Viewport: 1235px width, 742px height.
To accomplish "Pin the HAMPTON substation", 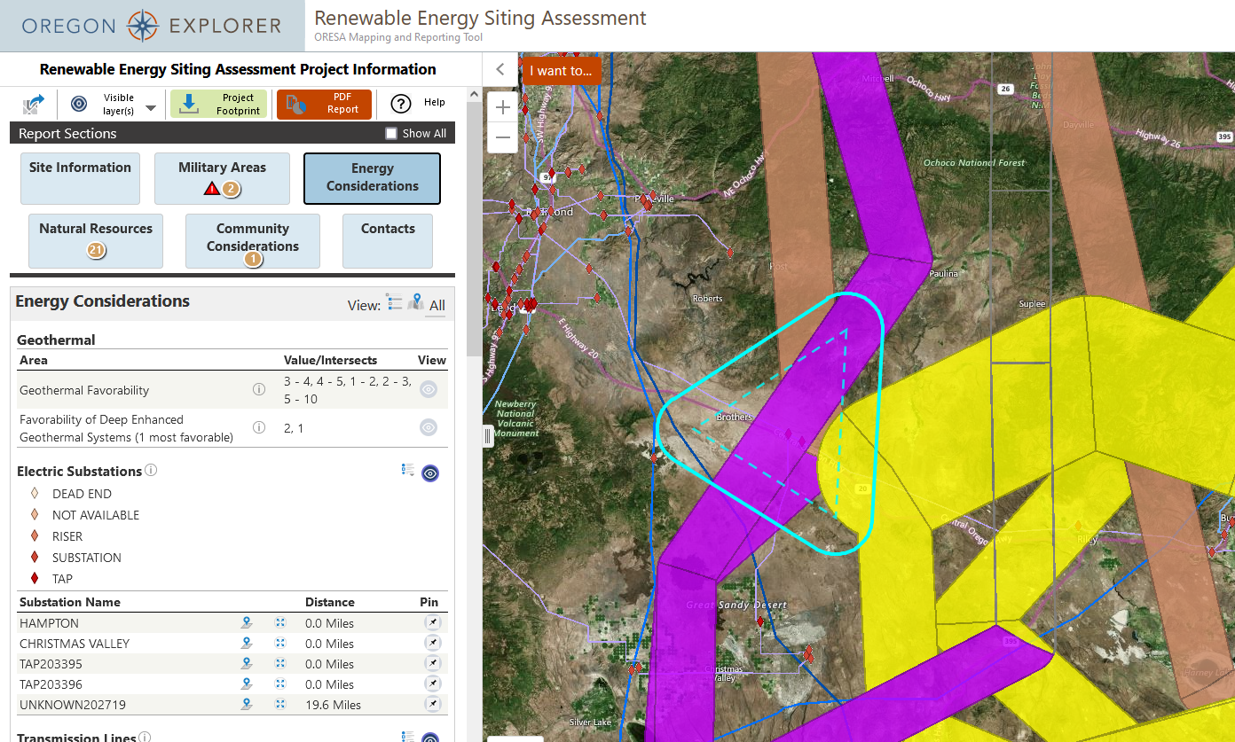I will (x=432, y=623).
